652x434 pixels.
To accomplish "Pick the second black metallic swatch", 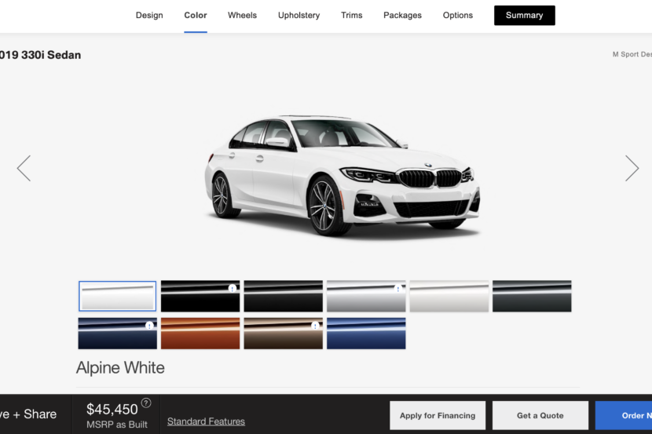I will pos(283,296).
